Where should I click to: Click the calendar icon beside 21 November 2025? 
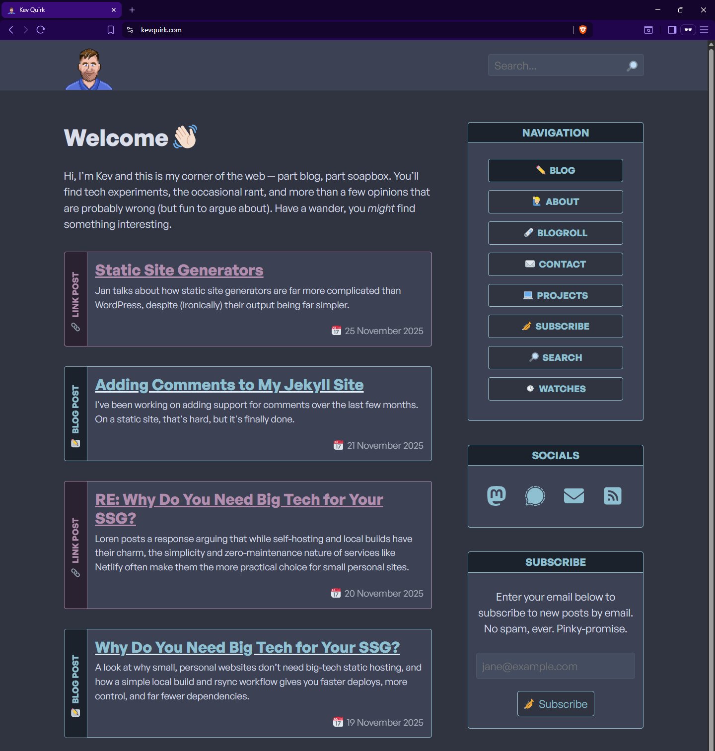pos(339,445)
